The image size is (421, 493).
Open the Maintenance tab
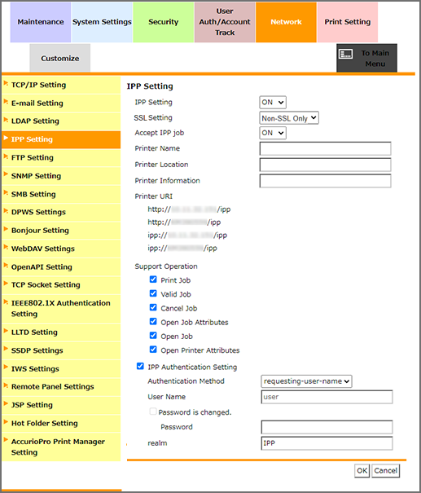[x=41, y=22]
